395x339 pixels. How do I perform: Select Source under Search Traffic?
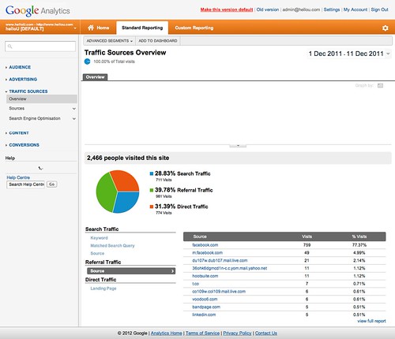coord(97,254)
